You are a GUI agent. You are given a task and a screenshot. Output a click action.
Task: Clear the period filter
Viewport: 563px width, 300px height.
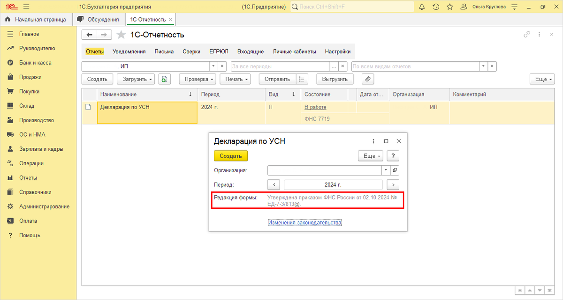point(342,66)
